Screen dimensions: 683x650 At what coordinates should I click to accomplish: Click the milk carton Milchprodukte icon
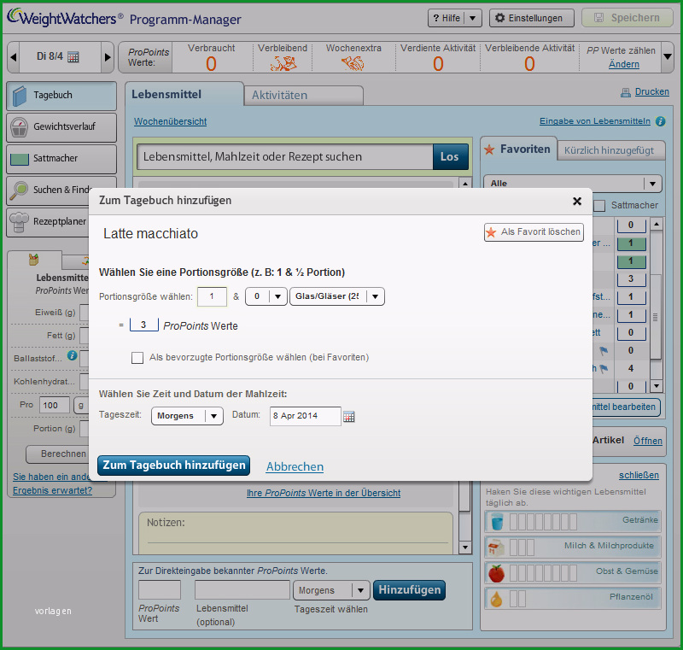pos(496,548)
